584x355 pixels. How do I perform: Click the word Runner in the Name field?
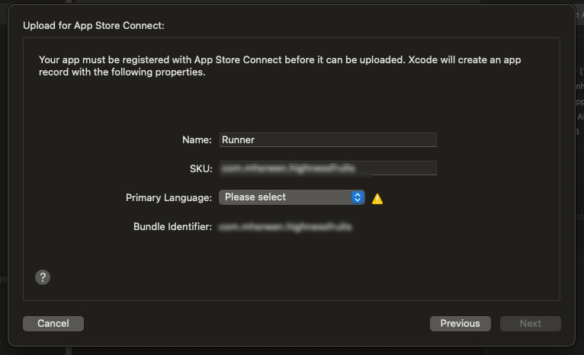pos(238,140)
